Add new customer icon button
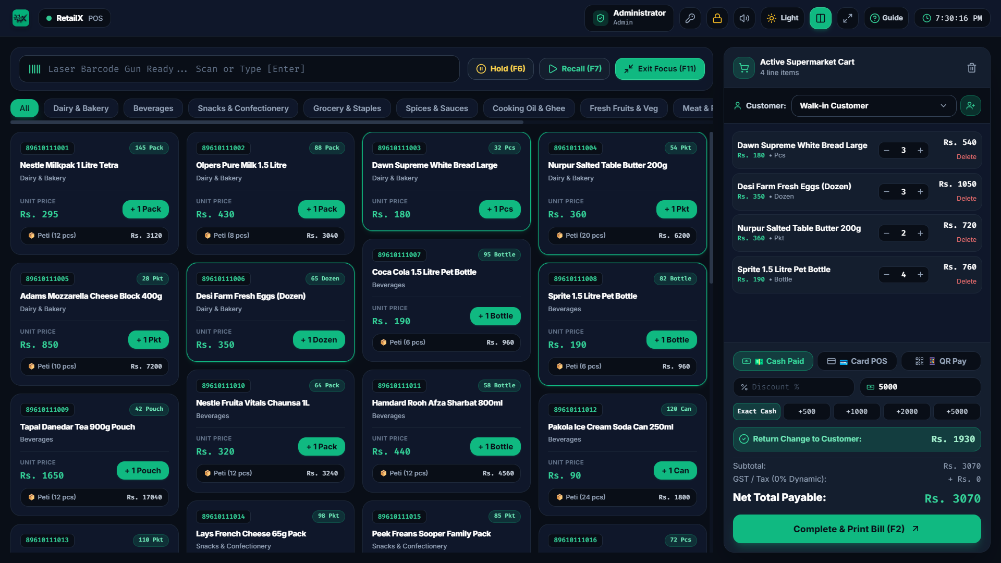1001x563 pixels. click(971, 106)
